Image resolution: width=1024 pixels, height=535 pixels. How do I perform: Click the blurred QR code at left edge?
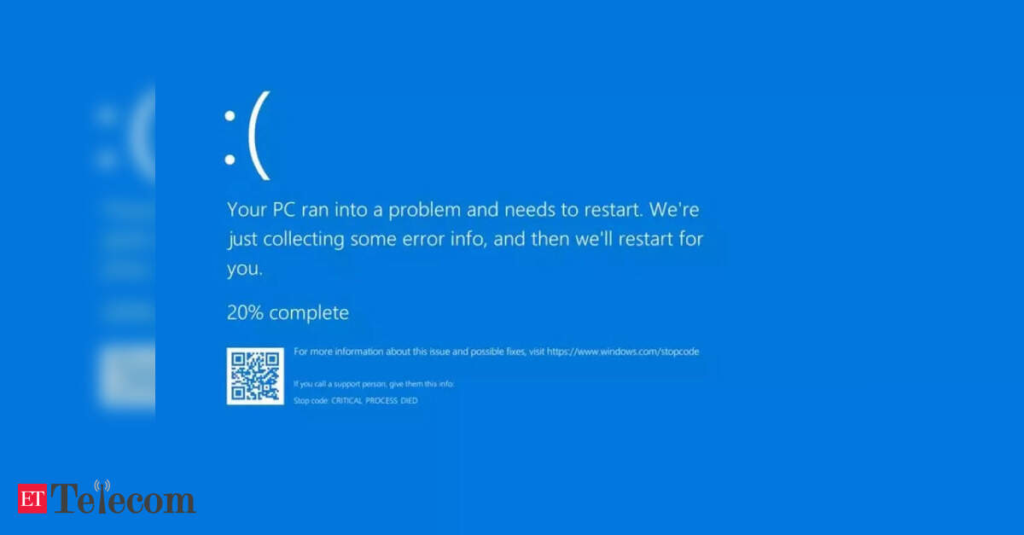coord(126,374)
